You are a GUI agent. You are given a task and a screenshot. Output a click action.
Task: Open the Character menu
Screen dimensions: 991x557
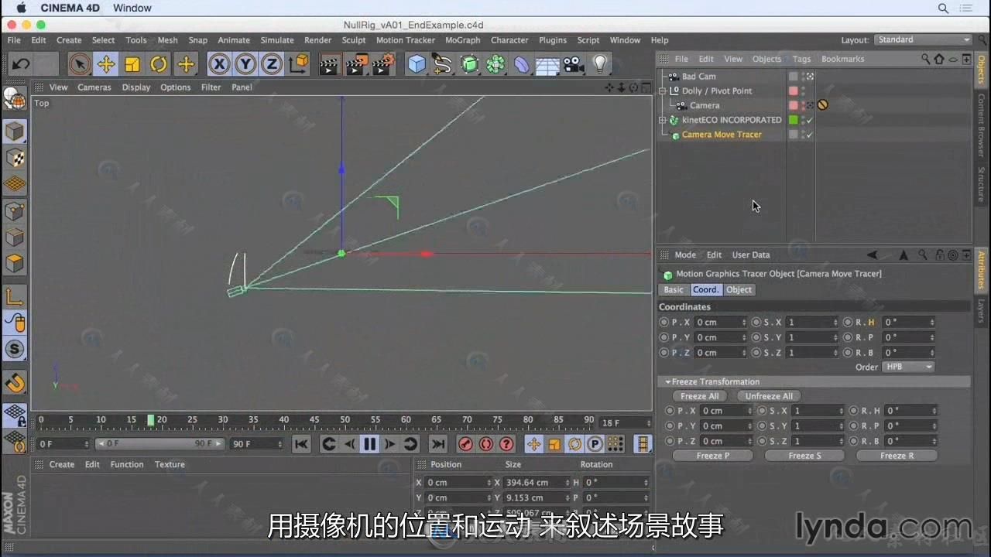pos(509,40)
